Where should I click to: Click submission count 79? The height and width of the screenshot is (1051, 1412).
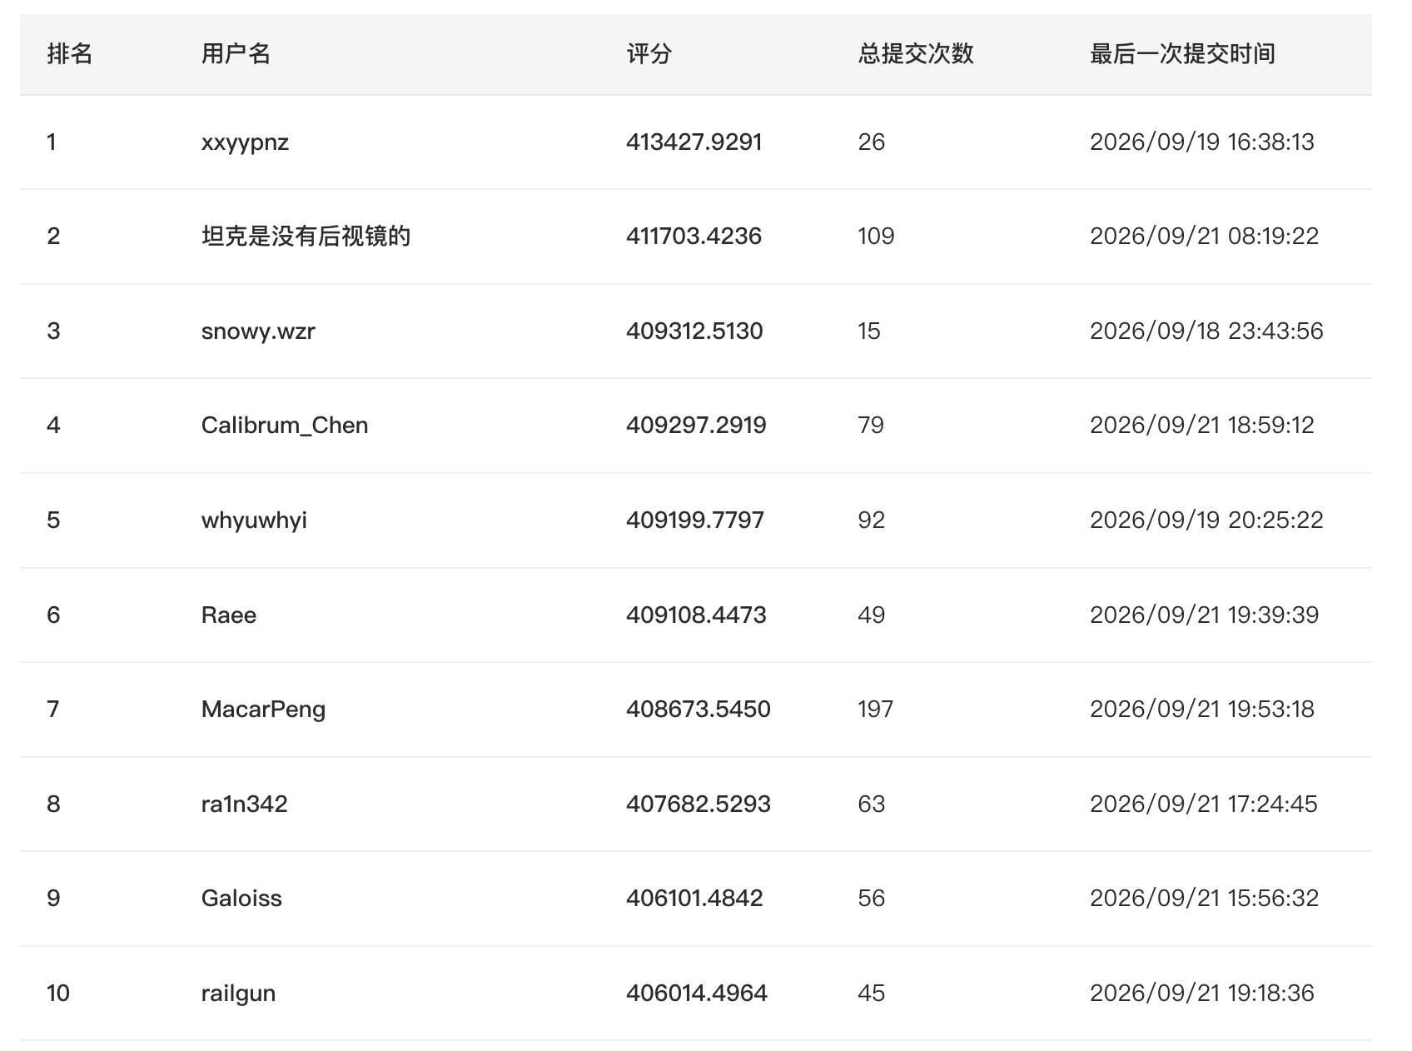click(871, 426)
